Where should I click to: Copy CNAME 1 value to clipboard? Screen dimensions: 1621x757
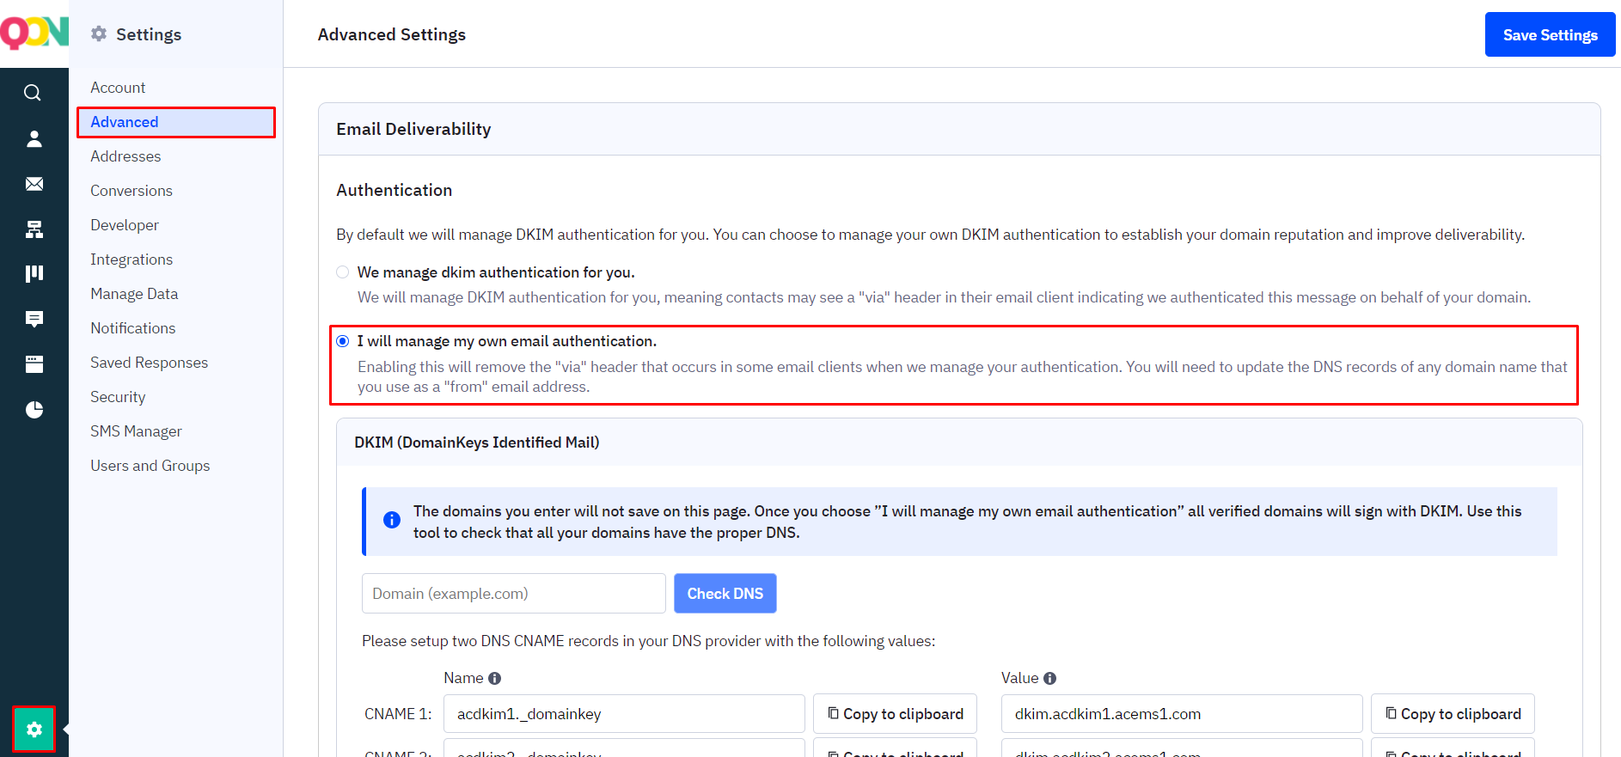pyautogui.click(x=1453, y=714)
